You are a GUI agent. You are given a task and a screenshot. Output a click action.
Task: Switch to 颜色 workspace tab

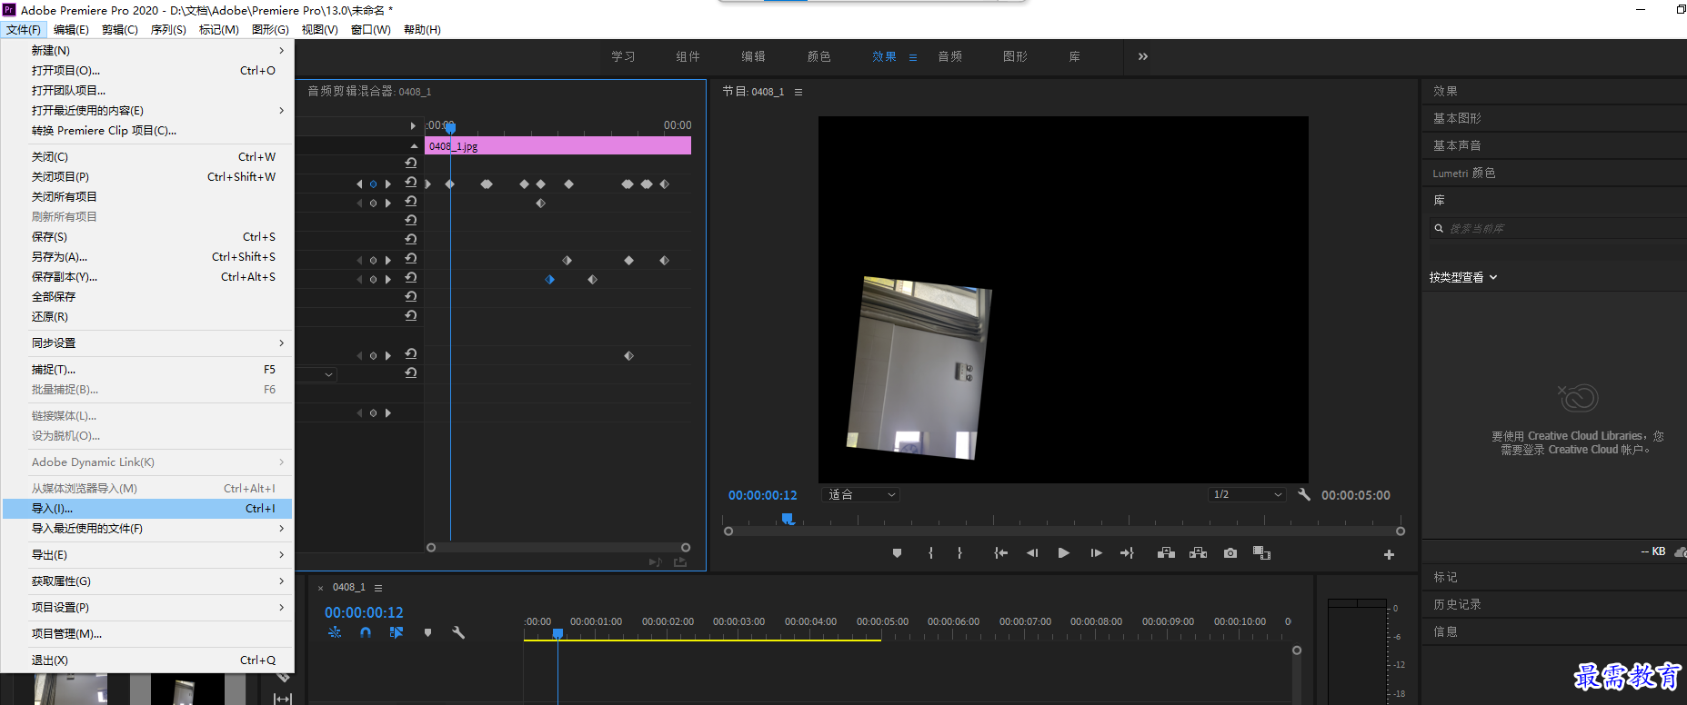pos(818,56)
